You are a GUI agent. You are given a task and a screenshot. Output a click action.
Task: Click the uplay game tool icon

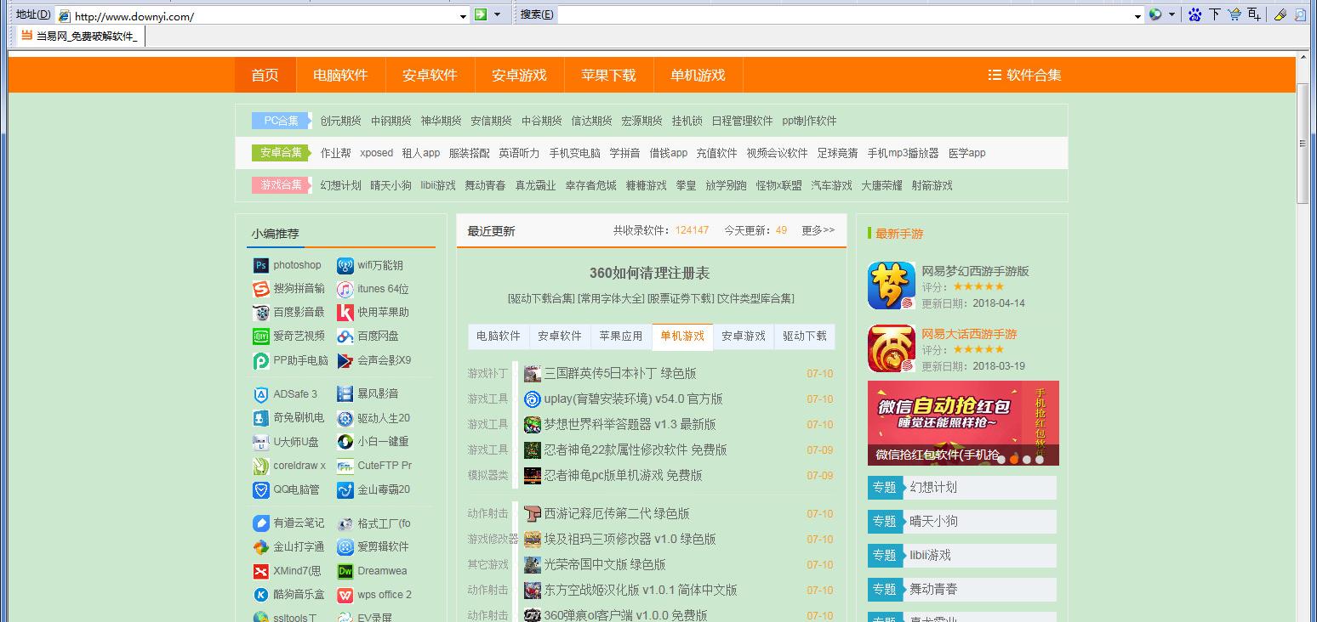[x=533, y=399]
